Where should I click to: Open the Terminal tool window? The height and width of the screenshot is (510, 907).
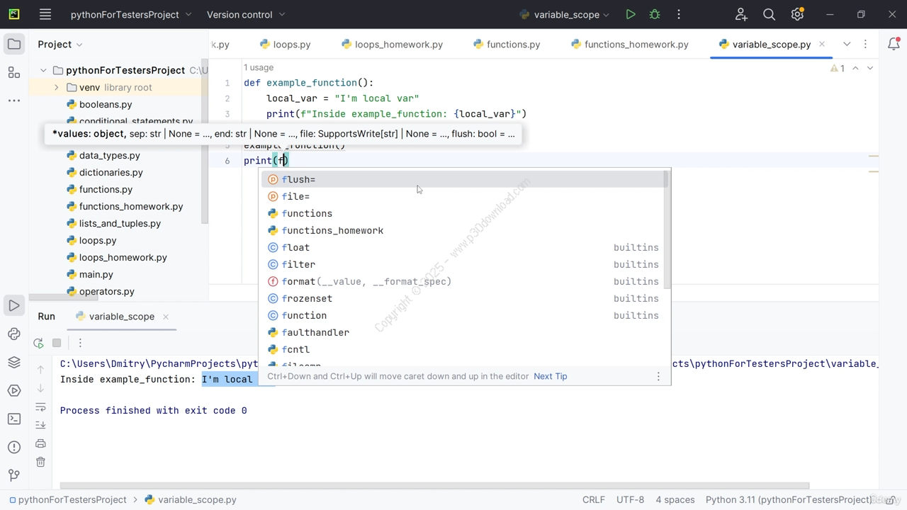coord(14,419)
